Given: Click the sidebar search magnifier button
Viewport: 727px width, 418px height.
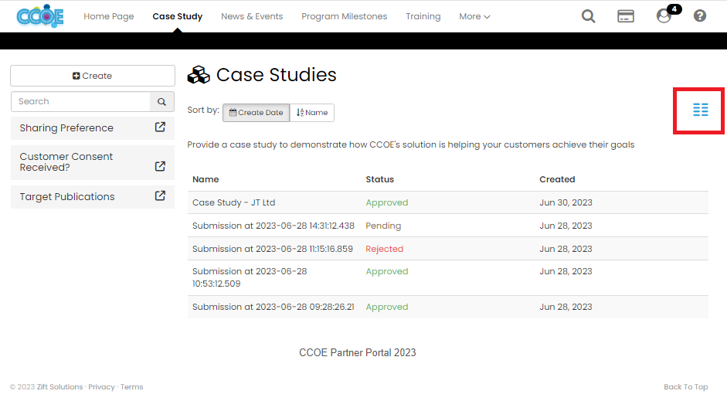Looking at the screenshot, I should (x=161, y=102).
